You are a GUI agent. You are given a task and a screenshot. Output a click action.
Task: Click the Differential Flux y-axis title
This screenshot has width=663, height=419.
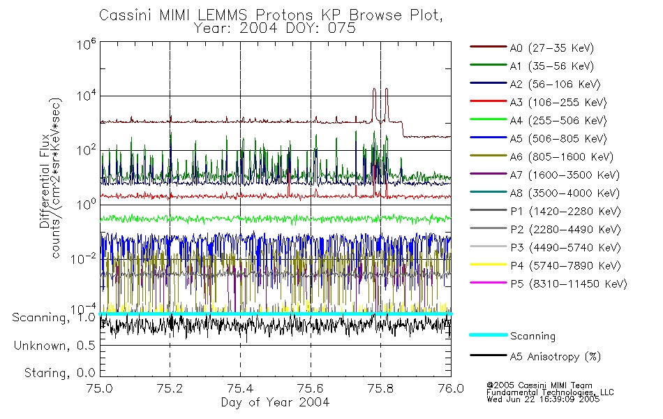tap(45, 182)
